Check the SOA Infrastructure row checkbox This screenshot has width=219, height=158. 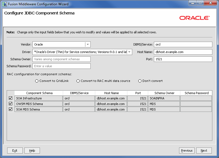(x=11, y=98)
